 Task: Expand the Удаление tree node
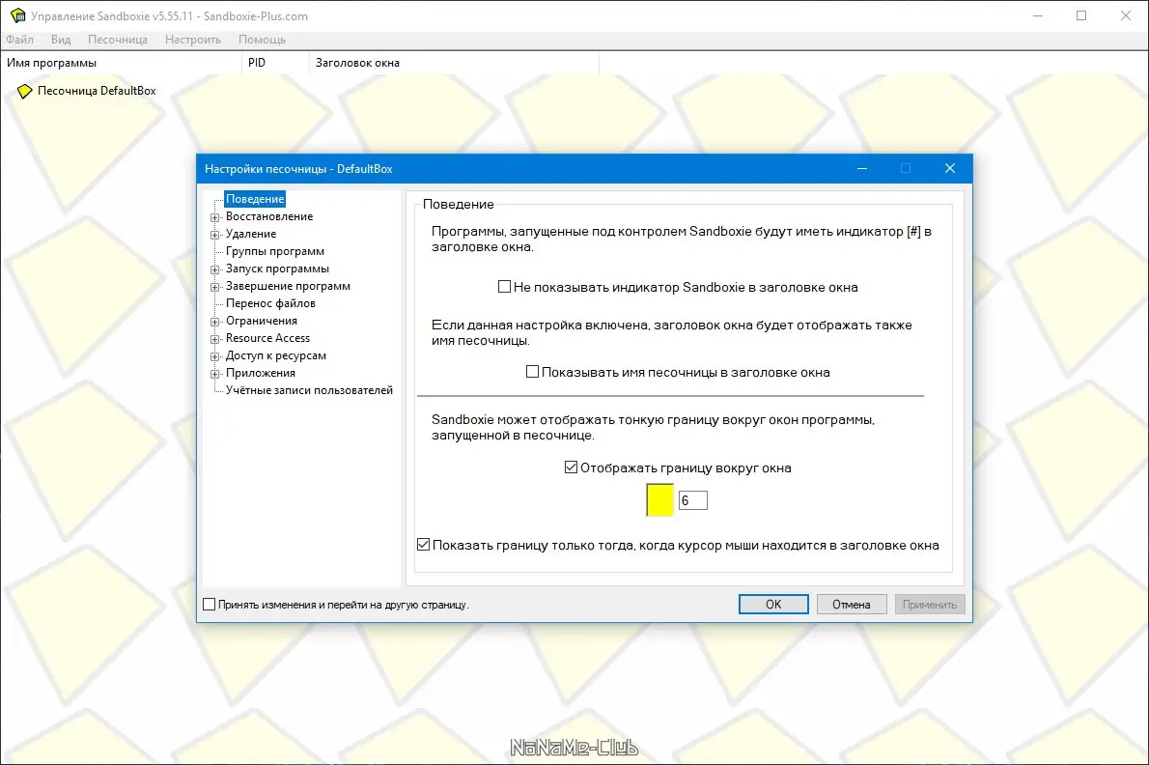[214, 236]
